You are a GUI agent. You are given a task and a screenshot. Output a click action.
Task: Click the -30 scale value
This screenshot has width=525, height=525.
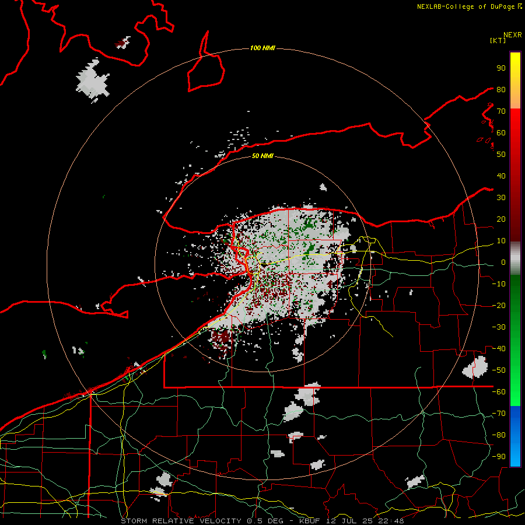tap(499, 327)
